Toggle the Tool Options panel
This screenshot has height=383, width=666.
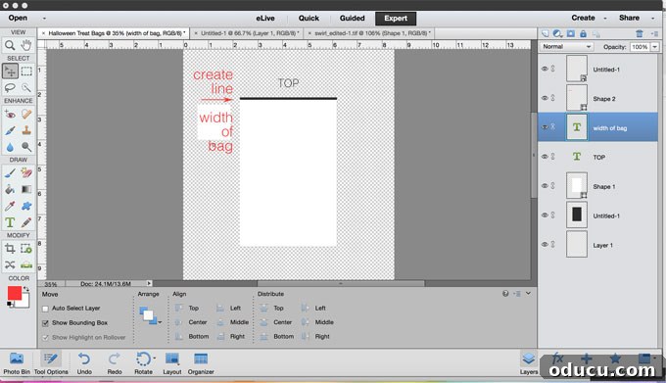click(51, 363)
